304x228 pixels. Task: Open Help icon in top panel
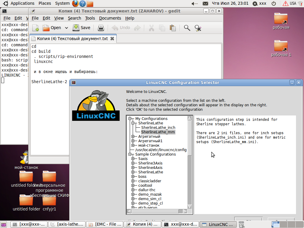pyautogui.click(x=83, y=4)
